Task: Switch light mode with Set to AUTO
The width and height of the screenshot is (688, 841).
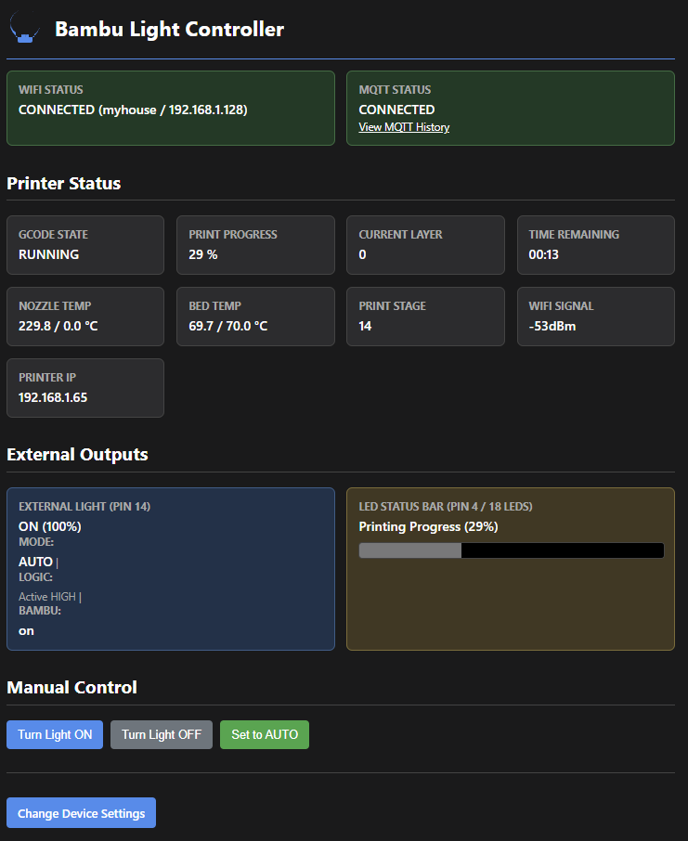Action: pos(265,734)
